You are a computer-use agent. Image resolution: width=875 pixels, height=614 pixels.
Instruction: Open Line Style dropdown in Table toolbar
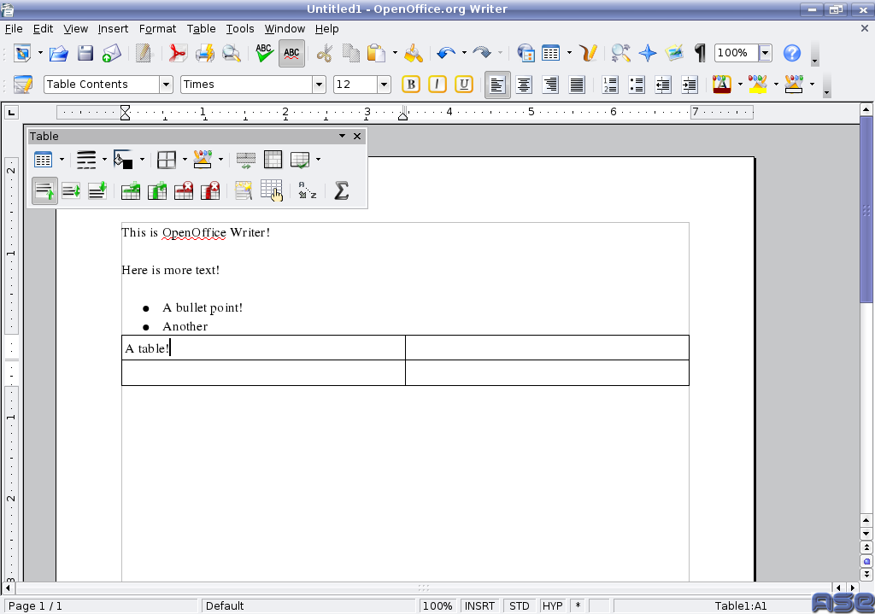click(x=104, y=160)
